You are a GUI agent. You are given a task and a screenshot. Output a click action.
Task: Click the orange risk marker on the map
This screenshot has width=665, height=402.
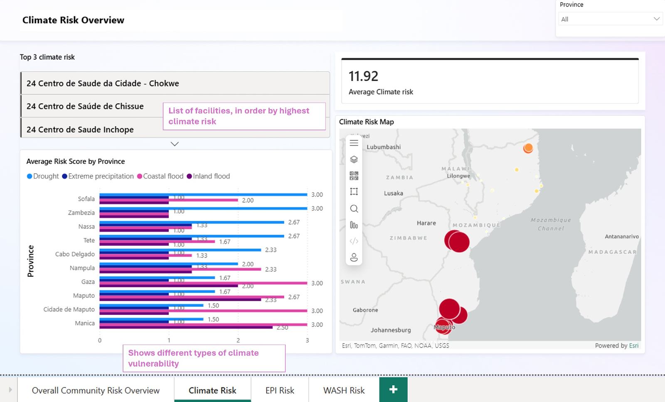tap(528, 148)
